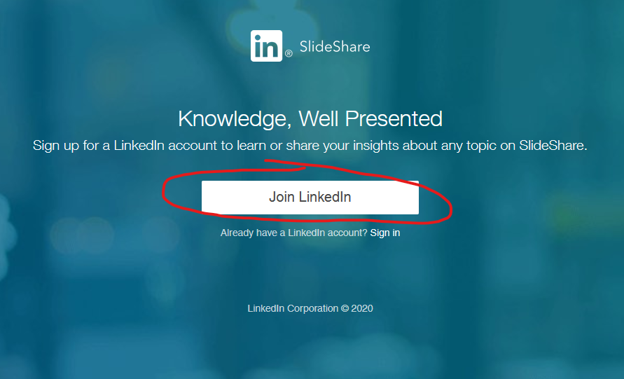This screenshot has height=379, width=624.
Task: Click the word 'Well' in the headline
Action: (319, 118)
